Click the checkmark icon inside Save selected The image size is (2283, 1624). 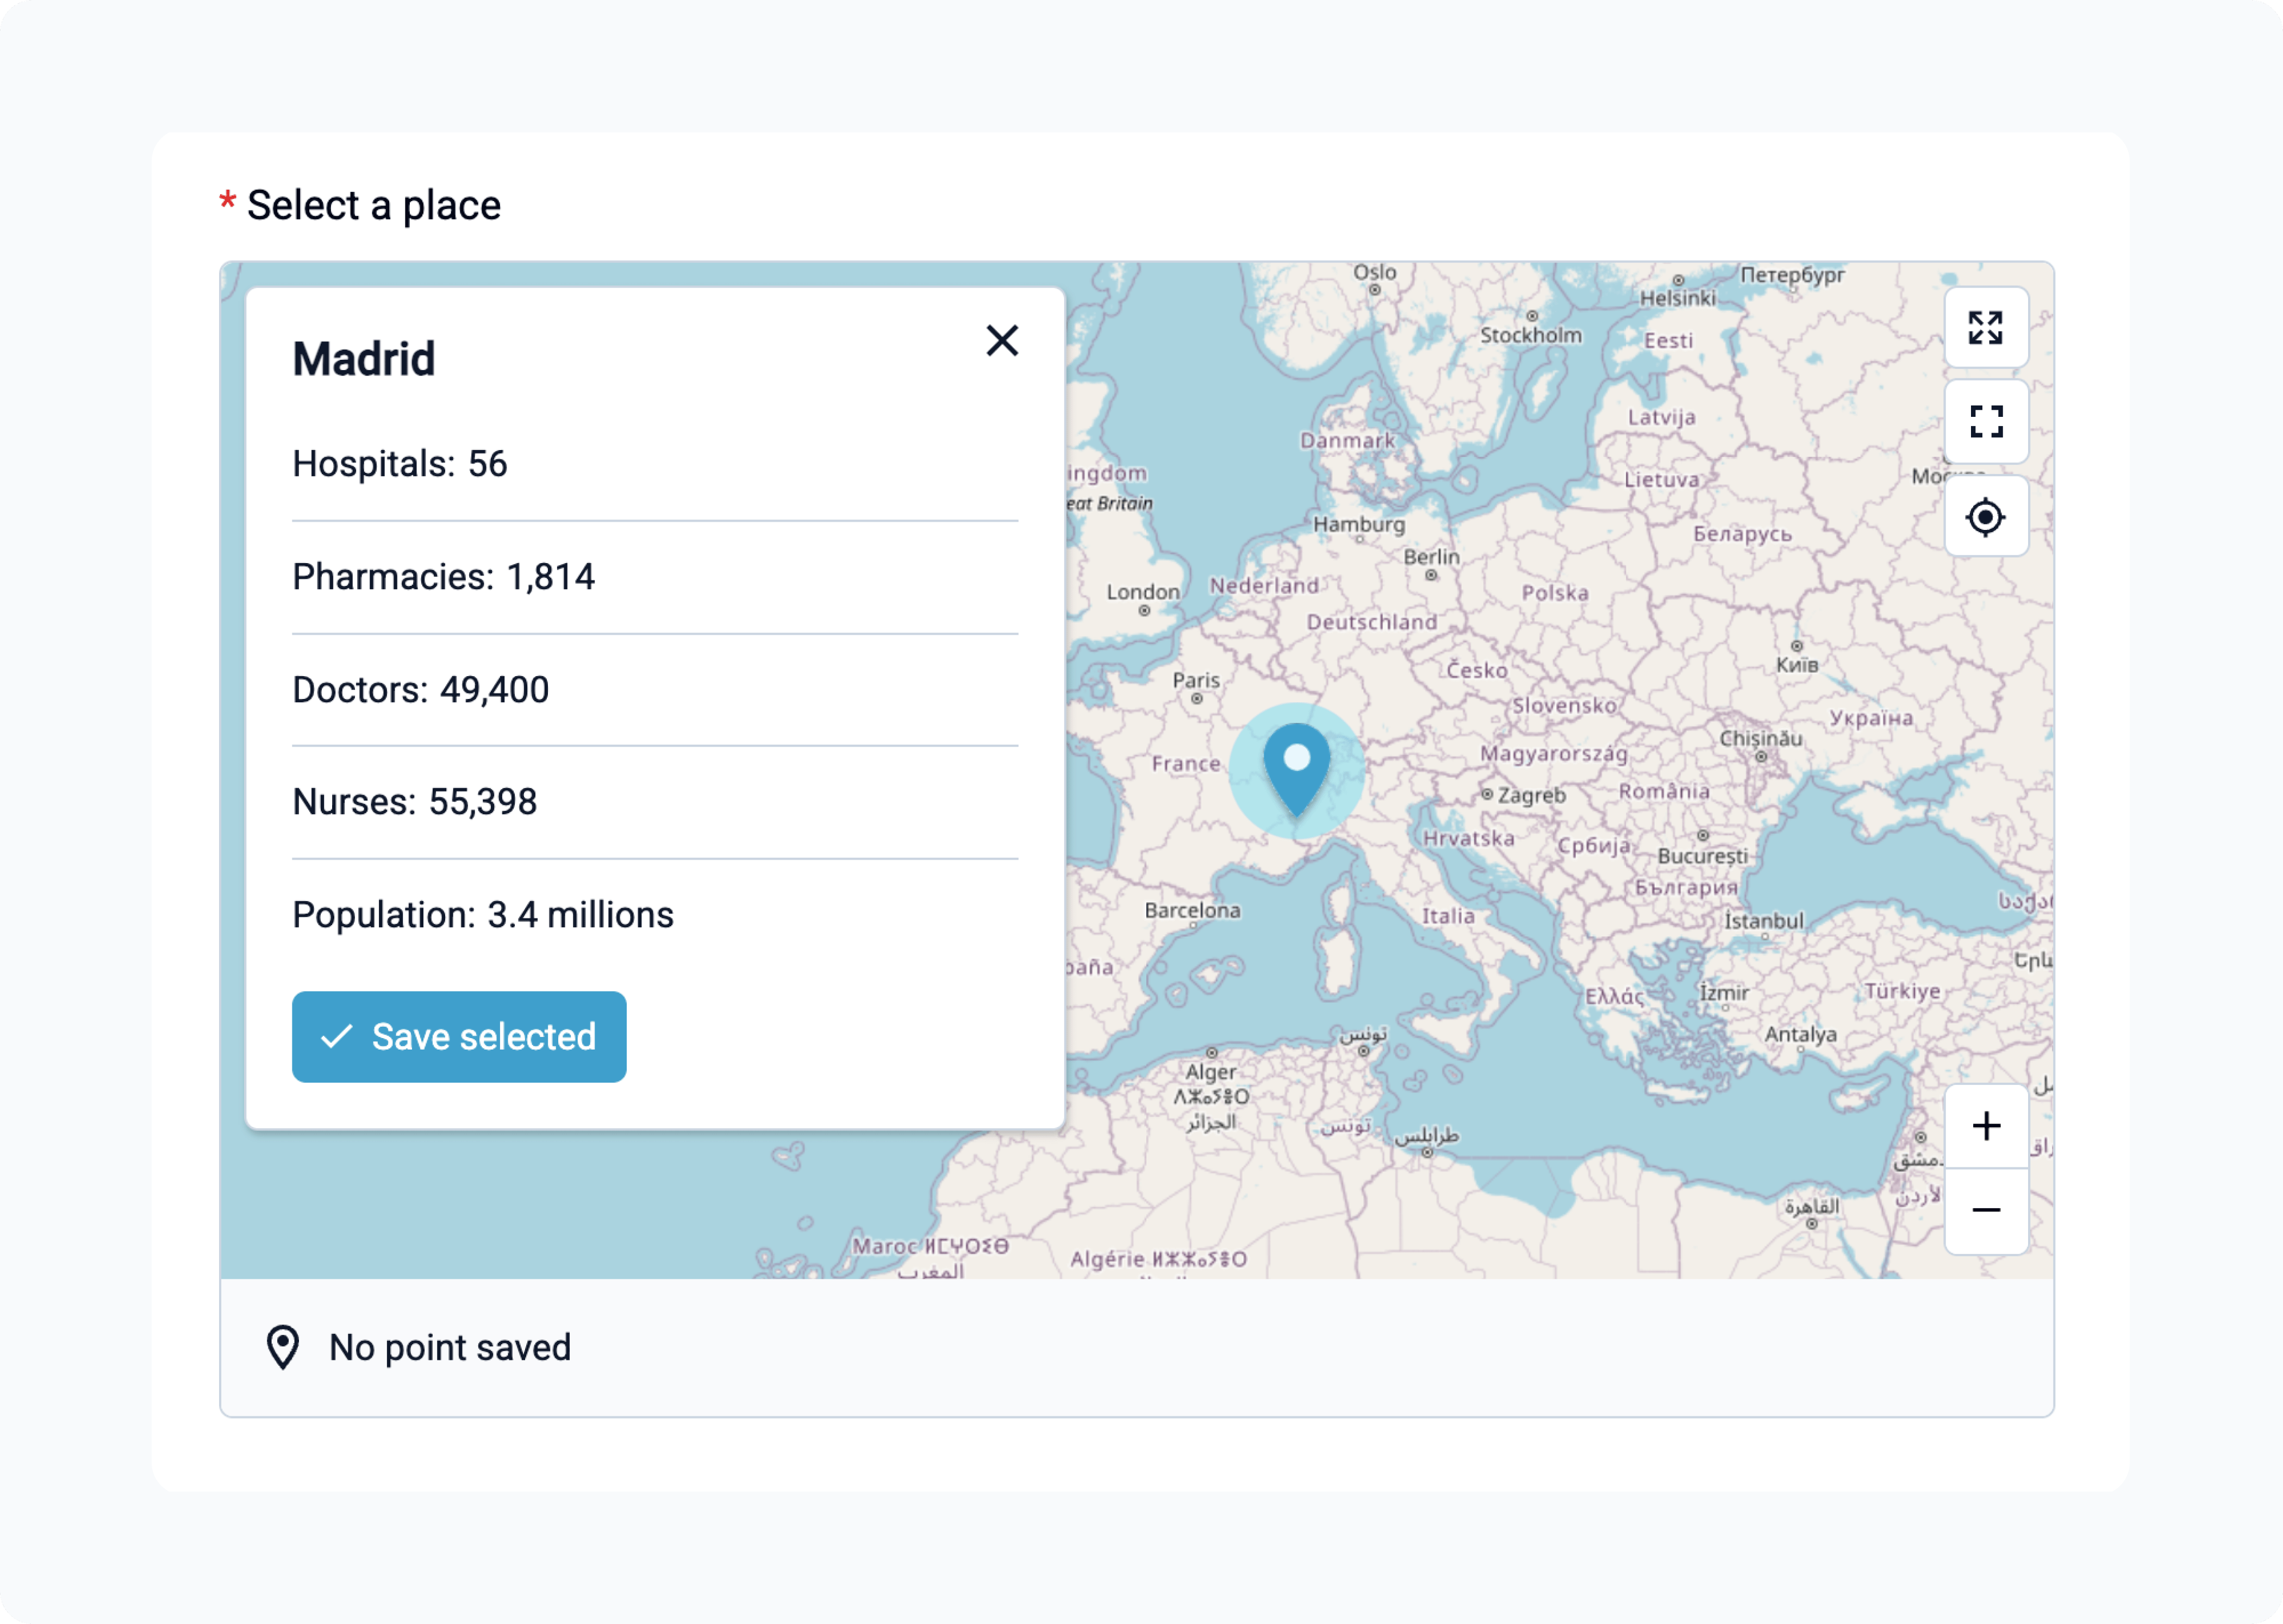[337, 1037]
